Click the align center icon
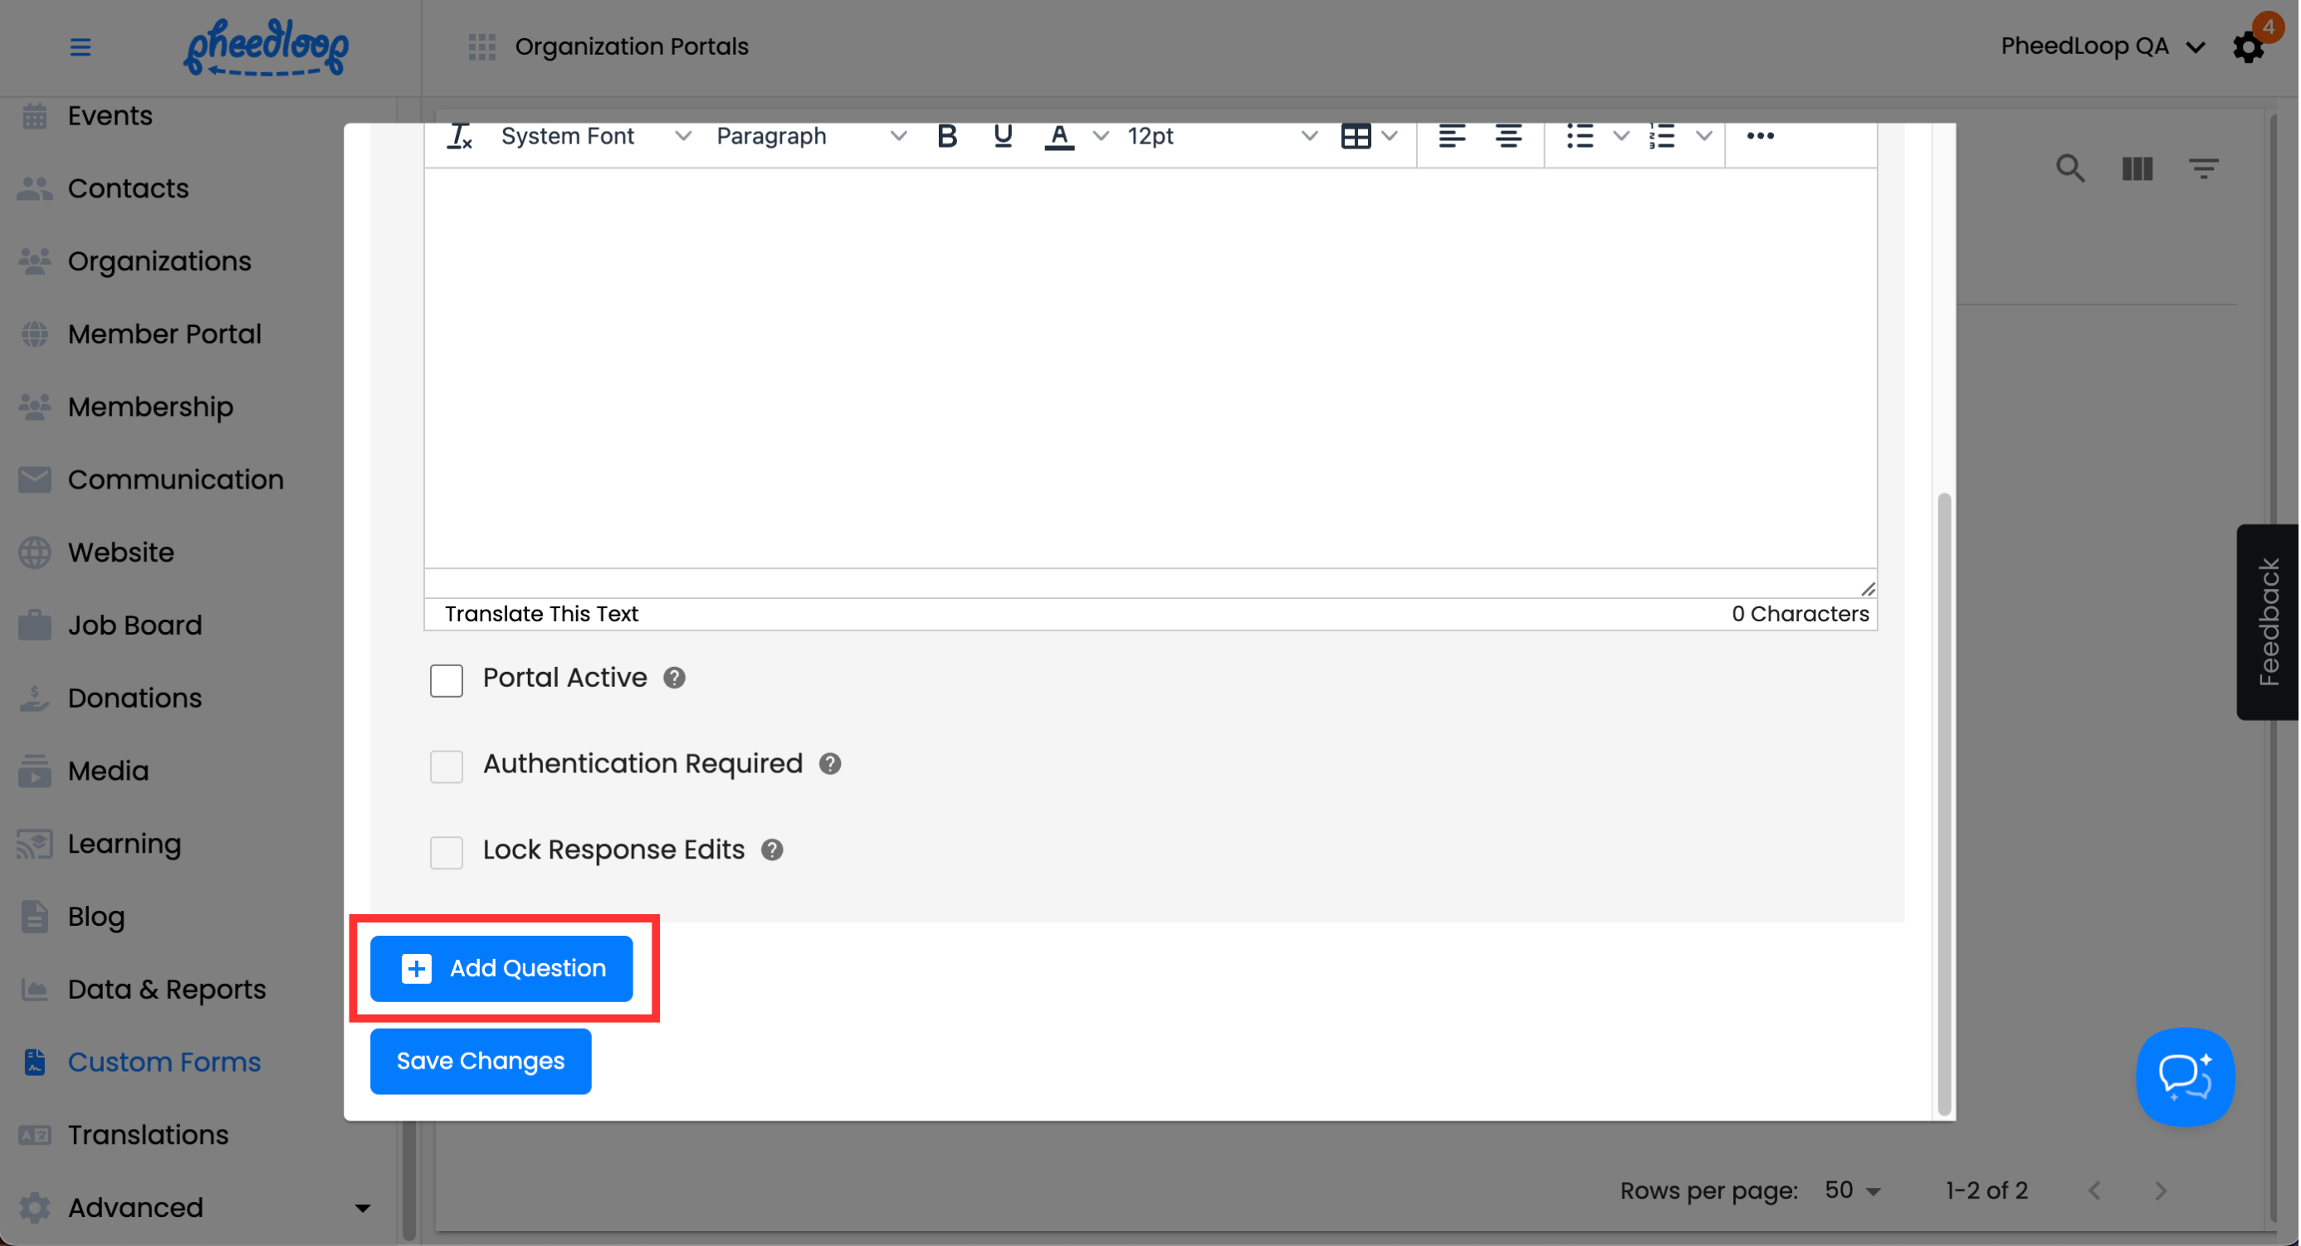2301x1246 pixels. (1509, 136)
